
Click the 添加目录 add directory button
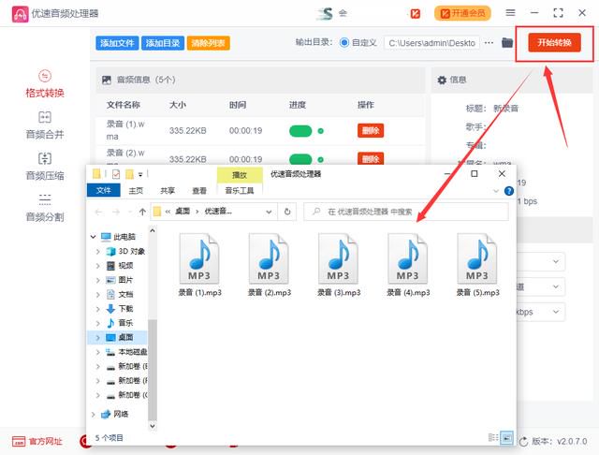pyautogui.click(x=163, y=43)
